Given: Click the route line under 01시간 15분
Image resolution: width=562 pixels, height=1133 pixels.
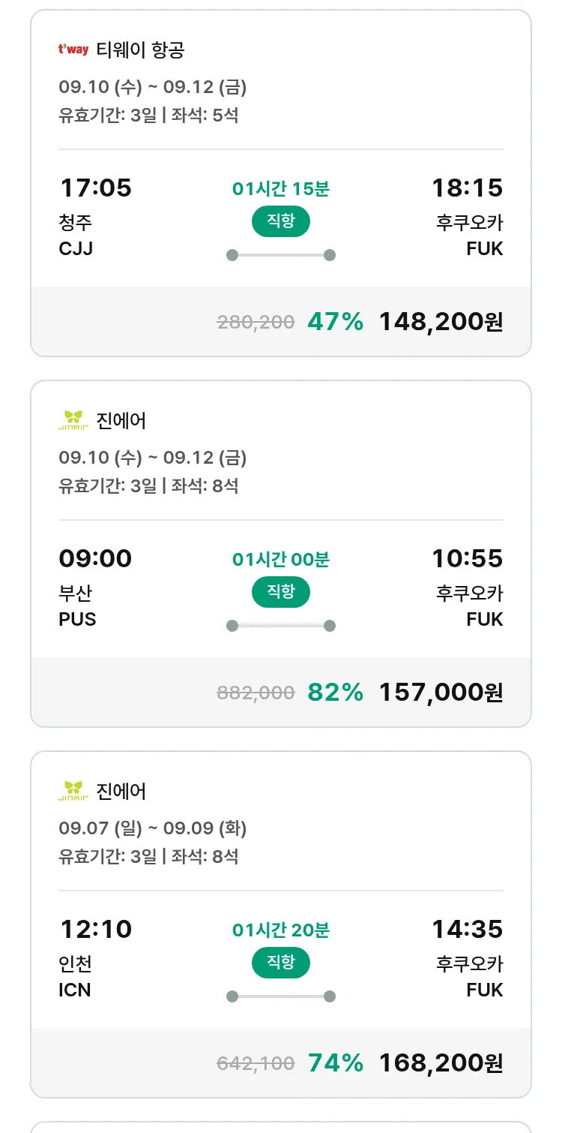Looking at the screenshot, I should [x=280, y=255].
